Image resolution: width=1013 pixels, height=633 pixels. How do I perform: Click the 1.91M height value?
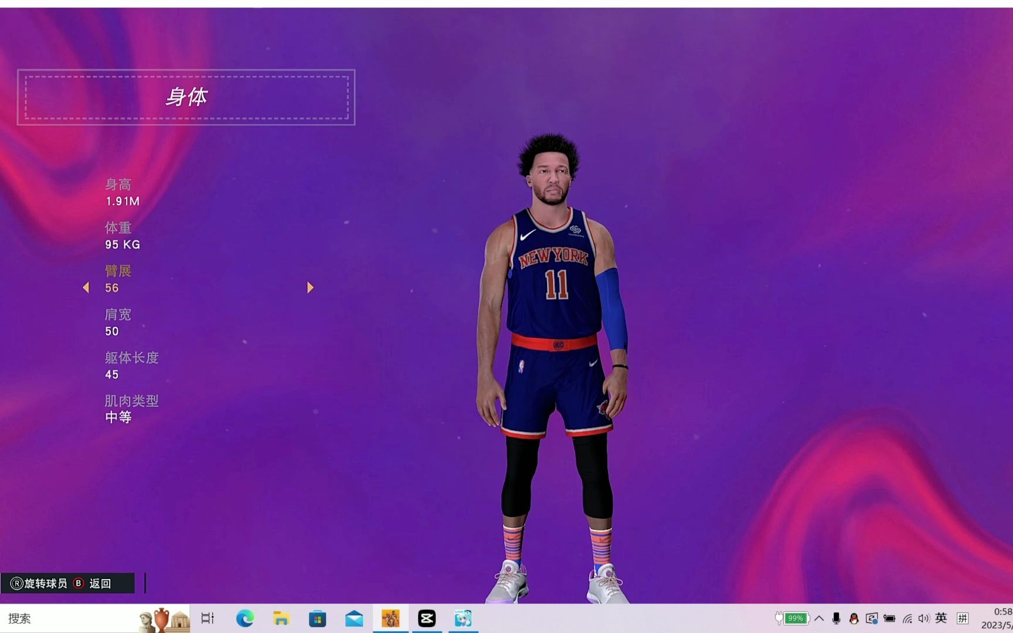123,201
